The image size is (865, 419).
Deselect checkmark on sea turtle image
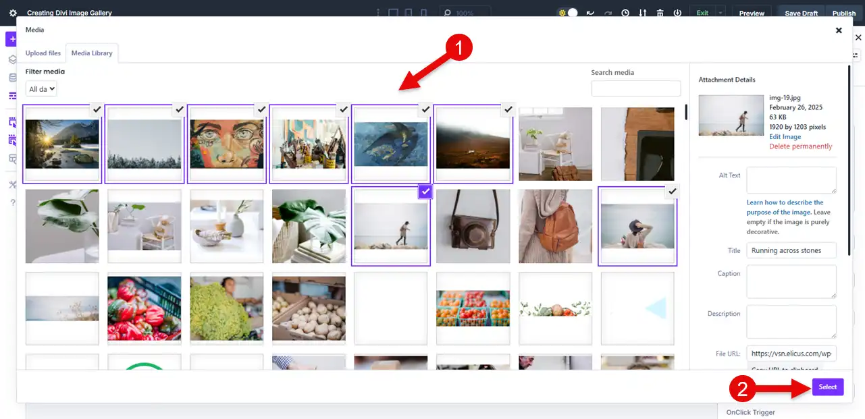click(x=425, y=109)
